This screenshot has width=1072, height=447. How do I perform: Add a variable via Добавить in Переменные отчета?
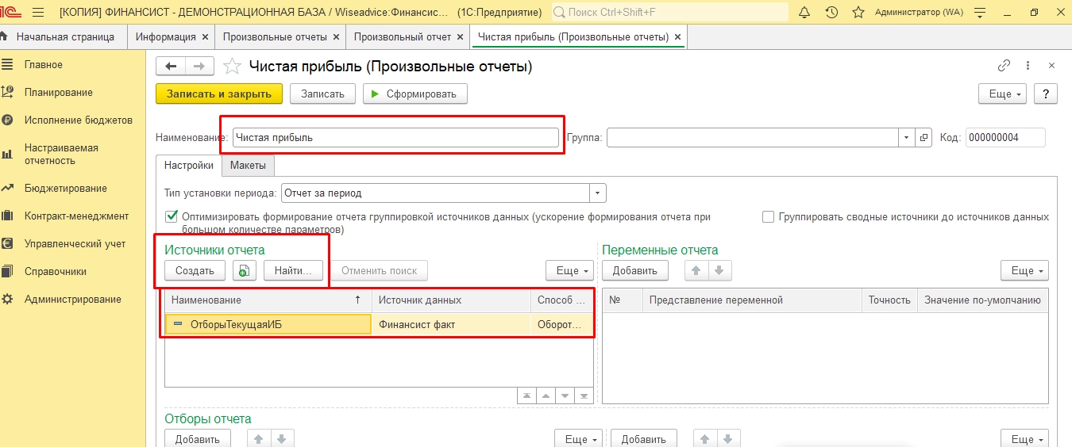(634, 270)
